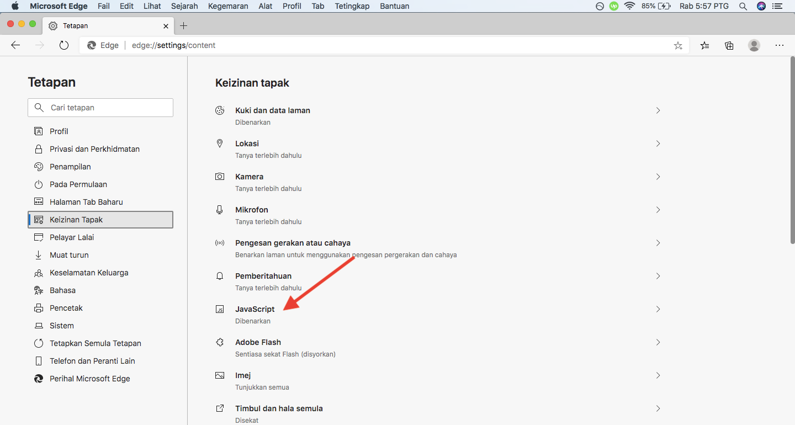The image size is (795, 425).
Task: Click the refresh page icon
Action: pos(64,45)
